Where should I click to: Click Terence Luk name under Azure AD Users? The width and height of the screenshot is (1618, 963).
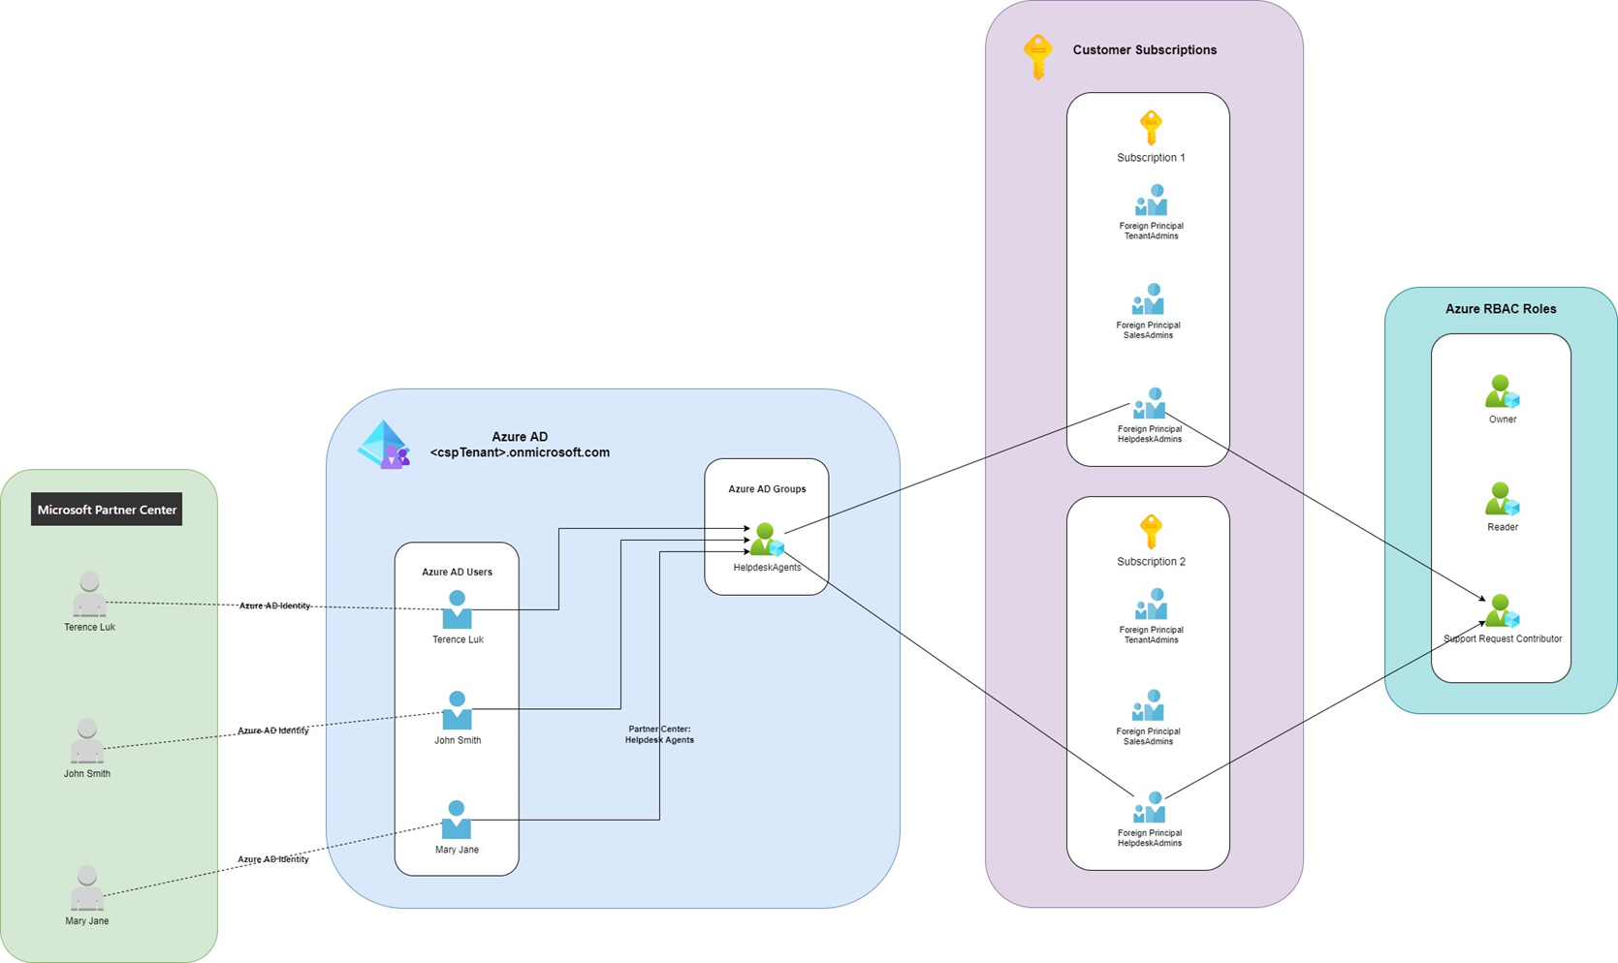458,639
